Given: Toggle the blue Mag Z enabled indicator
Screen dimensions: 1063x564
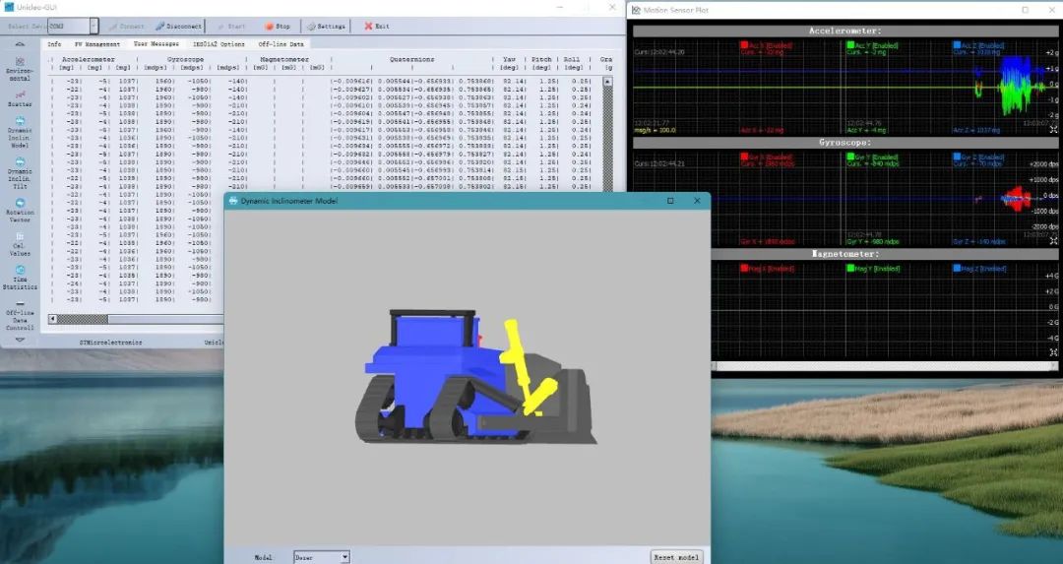Looking at the screenshot, I should [957, 268].
